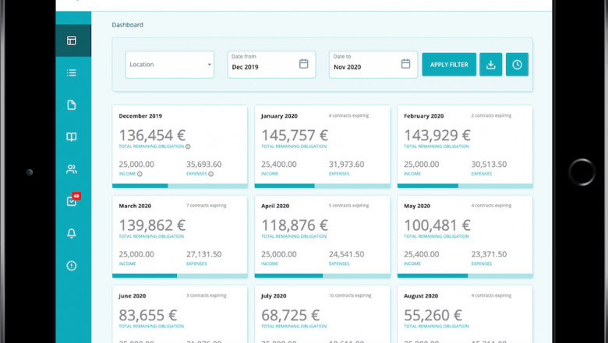Image resolution: width=608 pixels, height=343 pixels.
Task: Open the Date to calendar picker
Action: [x=405, y=64]
